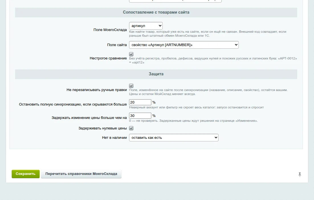Viewport: 314px width, 200px height.
Task: Click the Задержать изменение цены label
Action: click(x=89, y=117)
